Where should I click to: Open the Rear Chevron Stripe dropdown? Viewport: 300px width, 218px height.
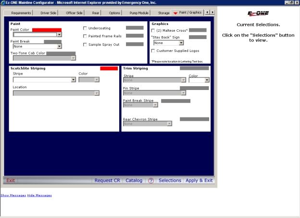(x=169, y=124)
